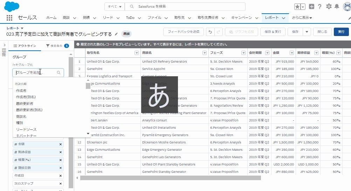Open the レポート breadcrumb dropdown
The width and height of the screenshot is (351, 191).
tap(22, 28)
